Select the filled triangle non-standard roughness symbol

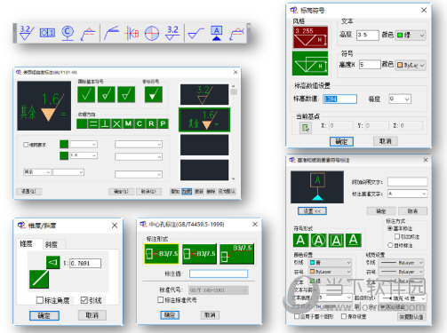pyautogui.click(x=154, y=94)
